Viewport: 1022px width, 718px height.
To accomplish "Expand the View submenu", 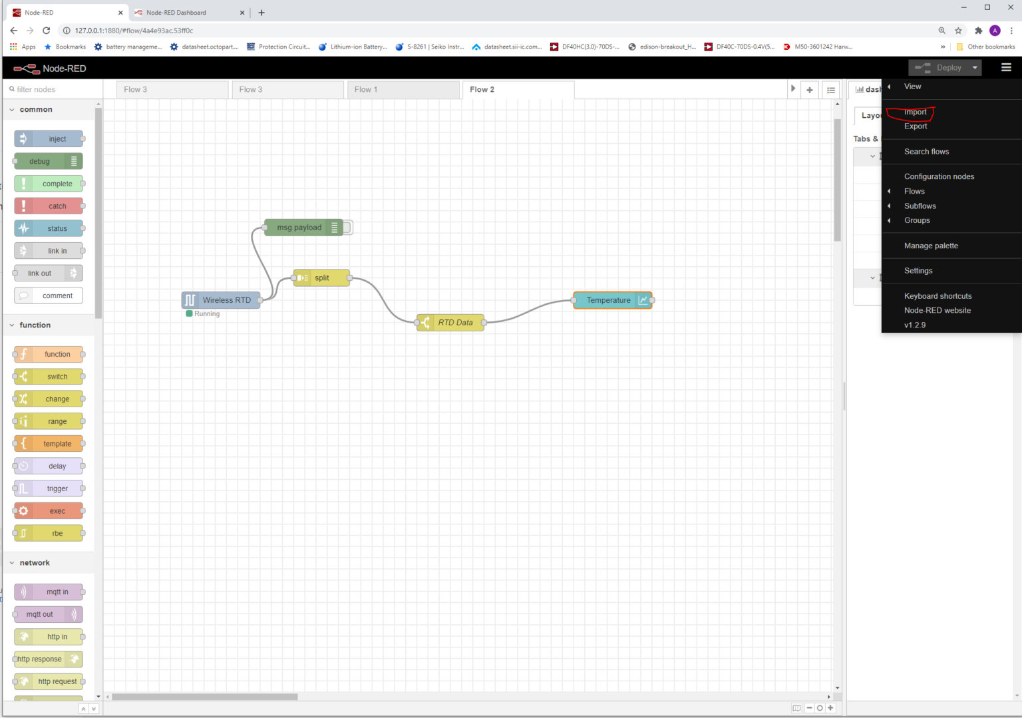I will (x=951, y=87).
